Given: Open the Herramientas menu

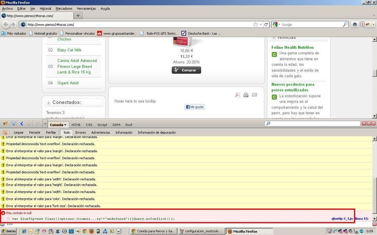Looking at the screenshot, I should click(x=86, y=9).
